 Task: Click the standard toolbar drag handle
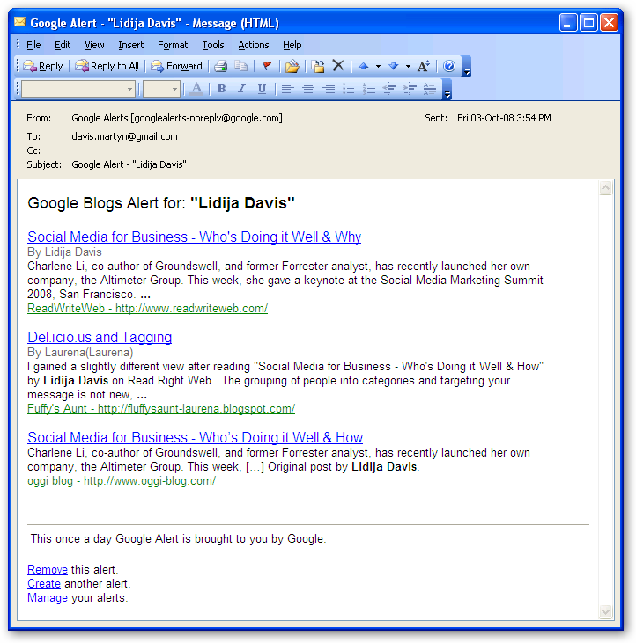[x=18, y=66]
